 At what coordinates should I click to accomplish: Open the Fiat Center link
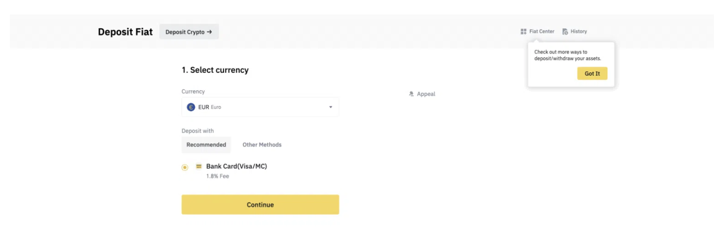[541, 32]
